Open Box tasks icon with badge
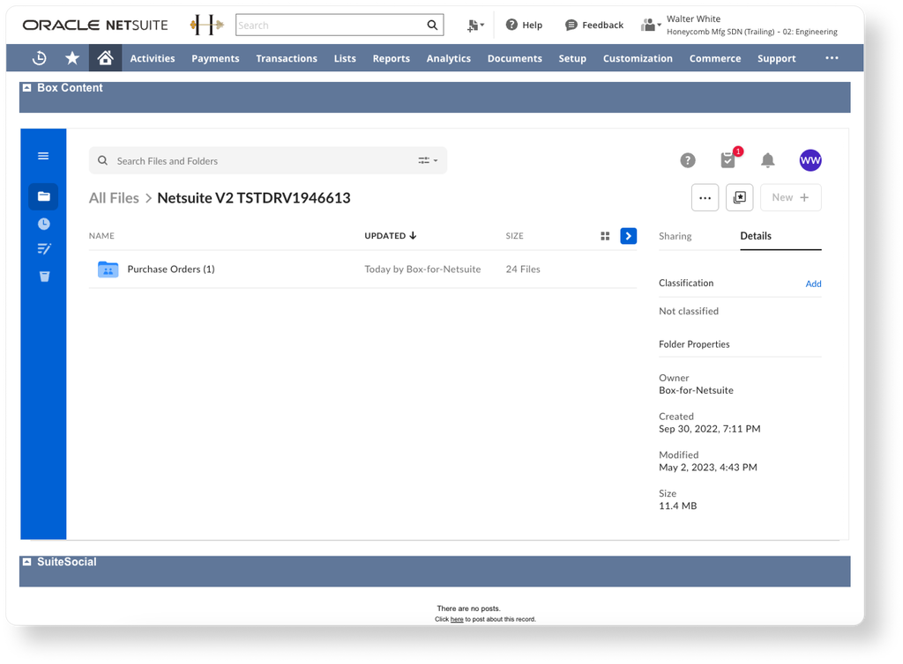Image resolution: width=903 pixels, height=664 pixels. pos(729,159)
